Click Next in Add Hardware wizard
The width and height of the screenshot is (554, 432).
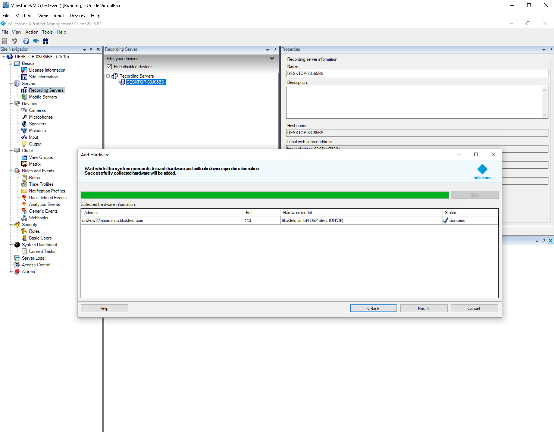[423, 309]
